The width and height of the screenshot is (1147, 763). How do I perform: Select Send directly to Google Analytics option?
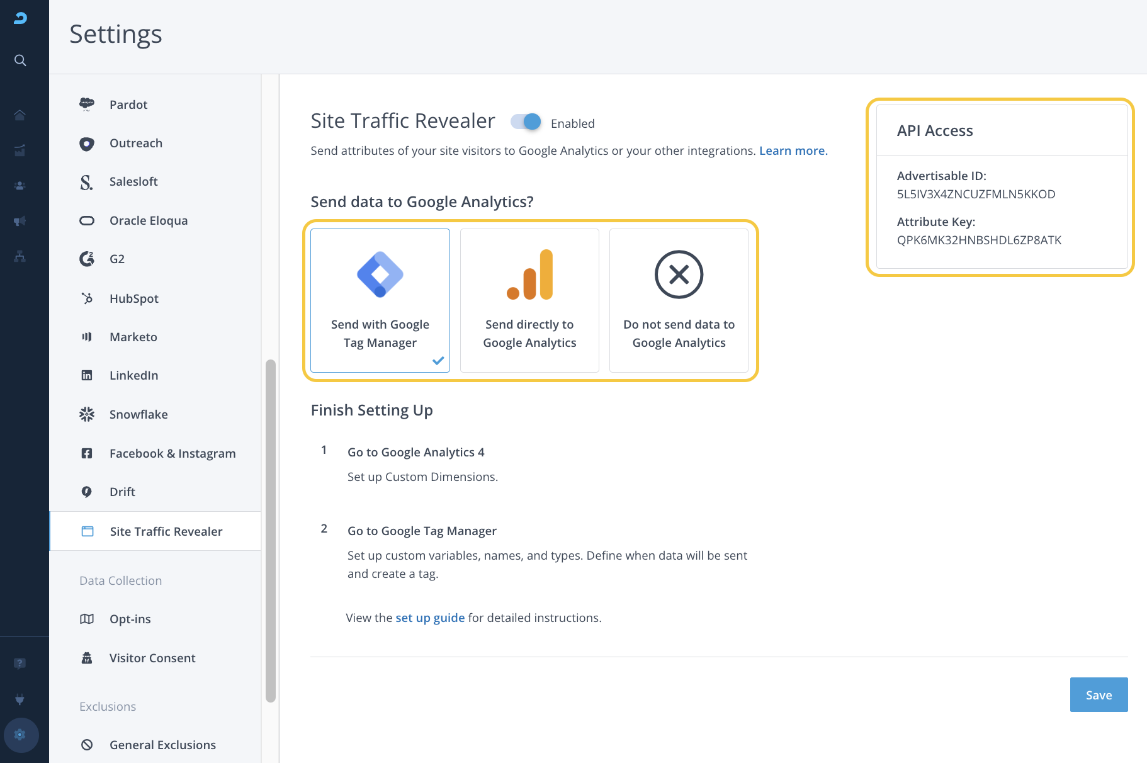pyautogui.click(x=529, y=300)
